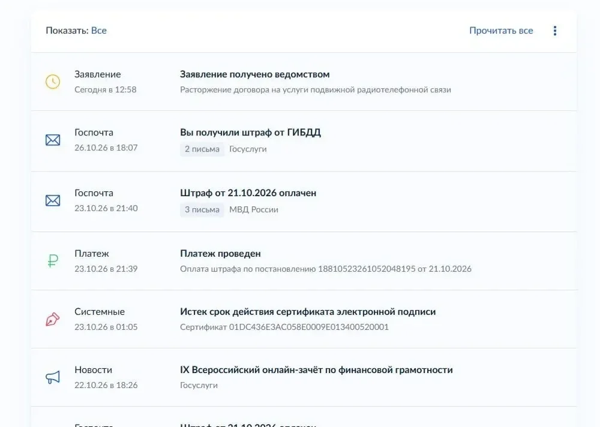Click the Госпочта label dated 26.10.26
Image resolution: width=600 pixels, height=427 pixels.
(94, 133)
